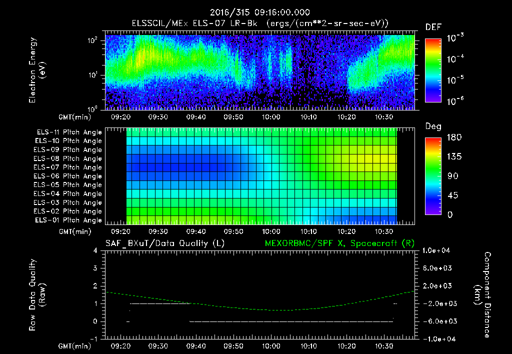Click the 45 value on Deg color scale

click(x=453, y=195)
